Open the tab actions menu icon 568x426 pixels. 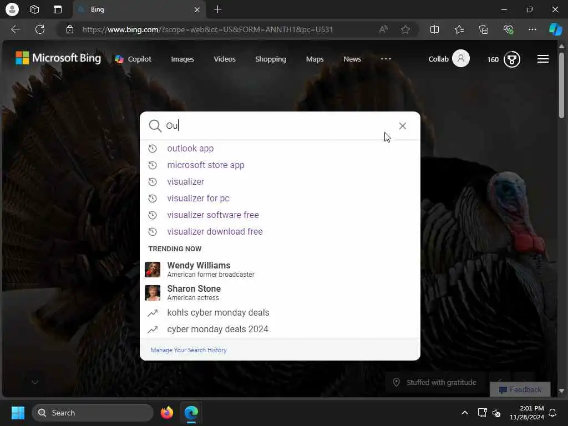[x=58, y=9]
